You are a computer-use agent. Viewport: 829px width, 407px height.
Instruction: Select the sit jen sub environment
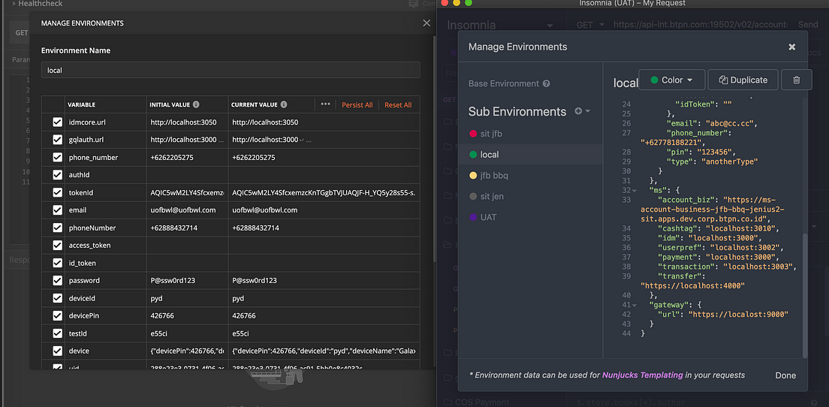coord(530,196)
